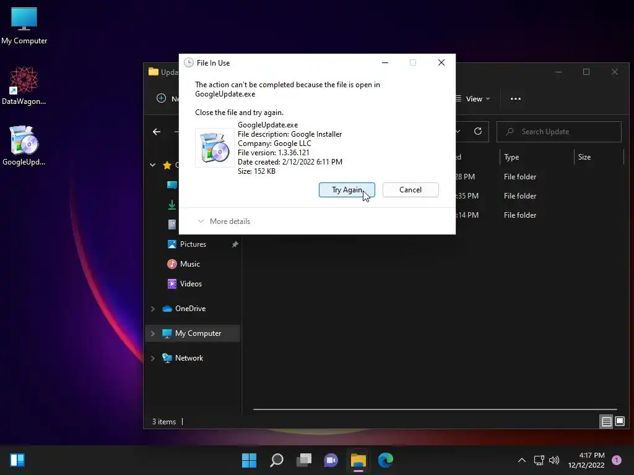The width and height of the screenshot is (634, 475).
Task: Collapse the Quick access tree section
Action: [153, 165]
